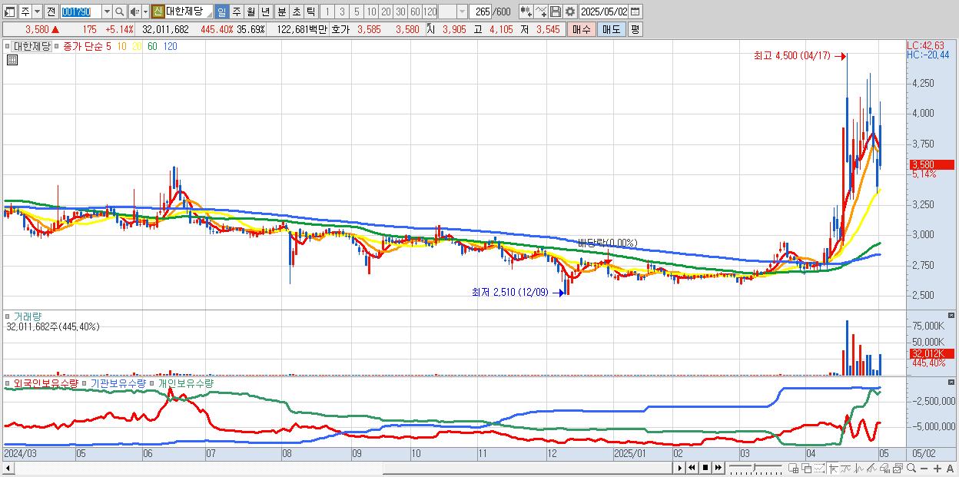Screen dimensions: 959x477
Task: Toggle the crosshair cursor icon in bottom toolbar
Action: click(x=833, y=468)
